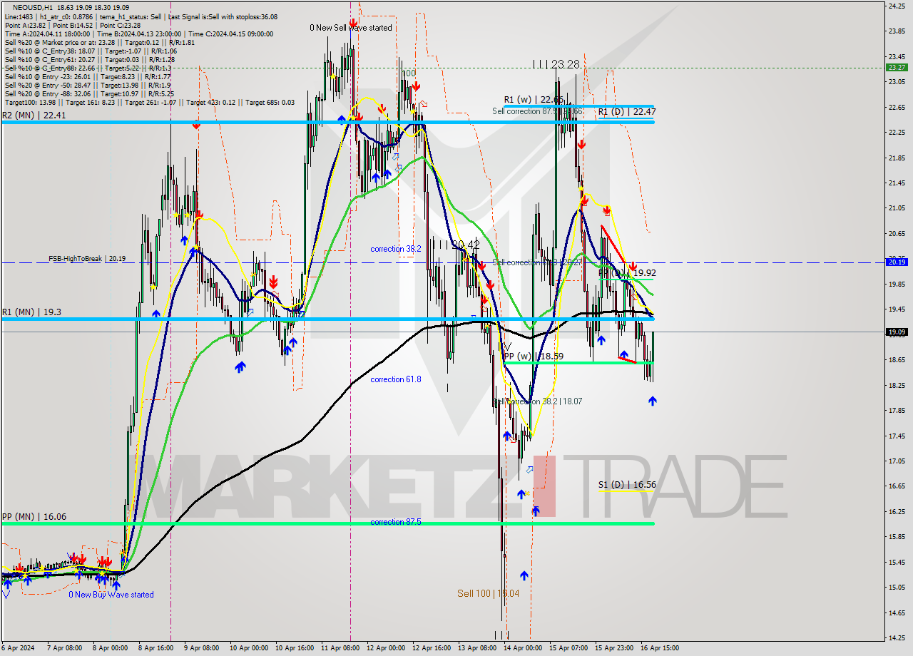Click the current price 19.09 tag on the axis
The image size is (913, 656).
point(896,332)
